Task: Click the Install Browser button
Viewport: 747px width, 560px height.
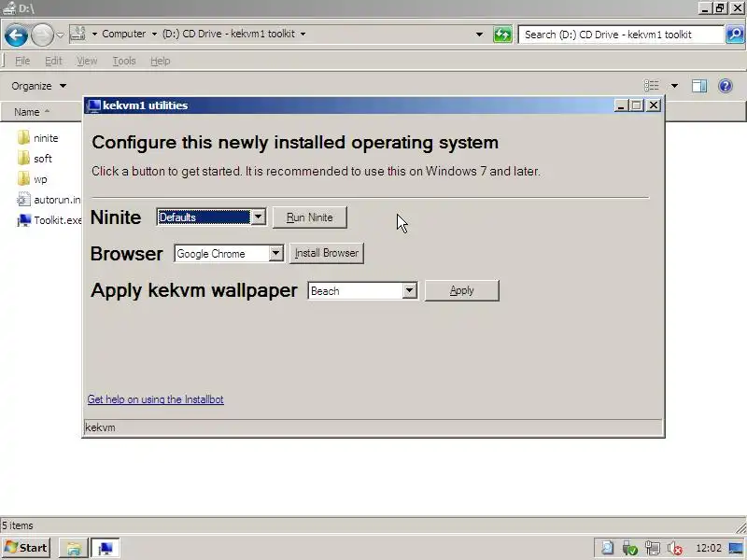Action: pyautogui.click(x=327, y=253)
